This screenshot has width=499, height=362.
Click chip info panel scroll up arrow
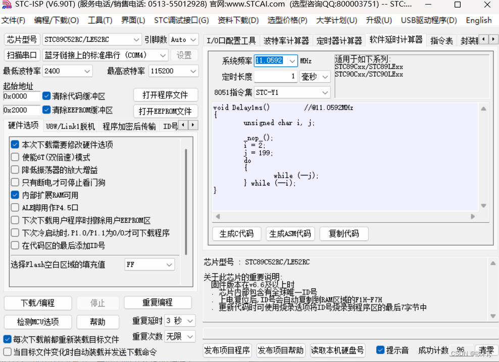492,263
